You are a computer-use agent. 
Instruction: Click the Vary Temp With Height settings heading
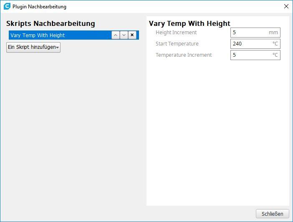point(189,24)
